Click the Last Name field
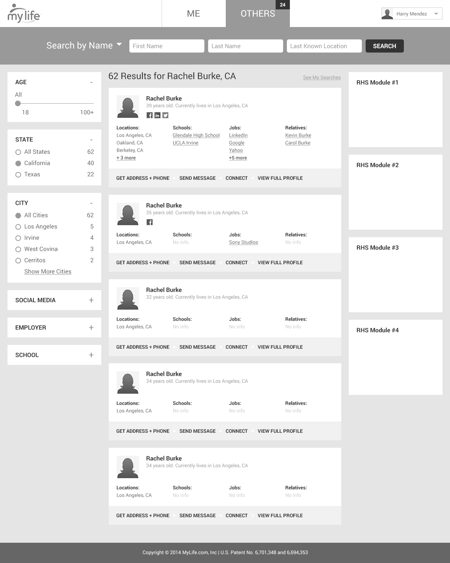 point(246,46)
